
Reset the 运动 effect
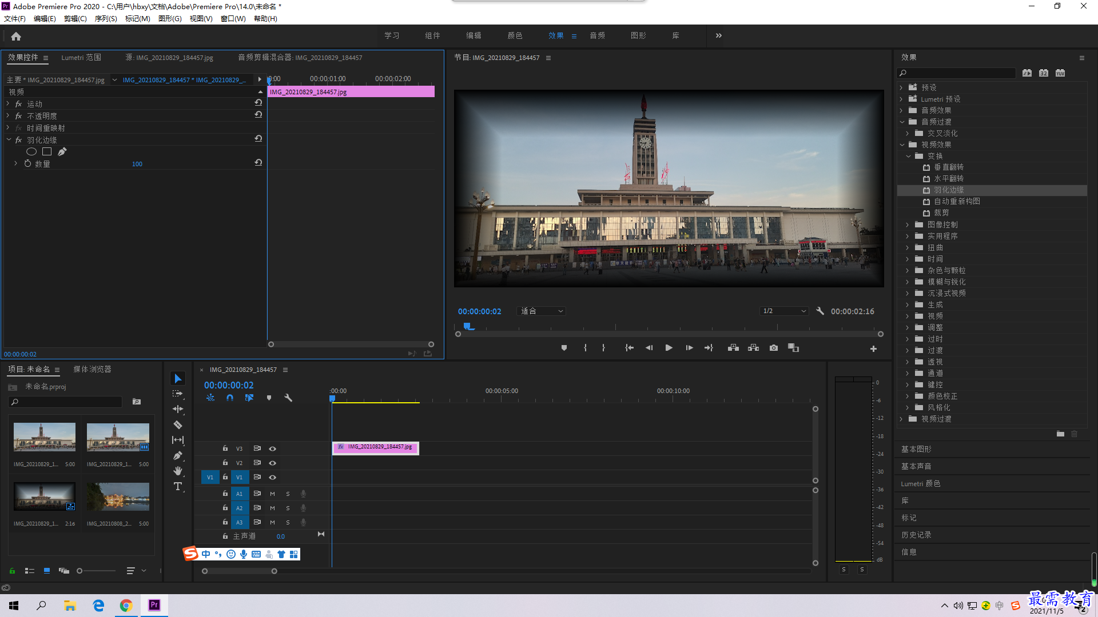[258, 103]
